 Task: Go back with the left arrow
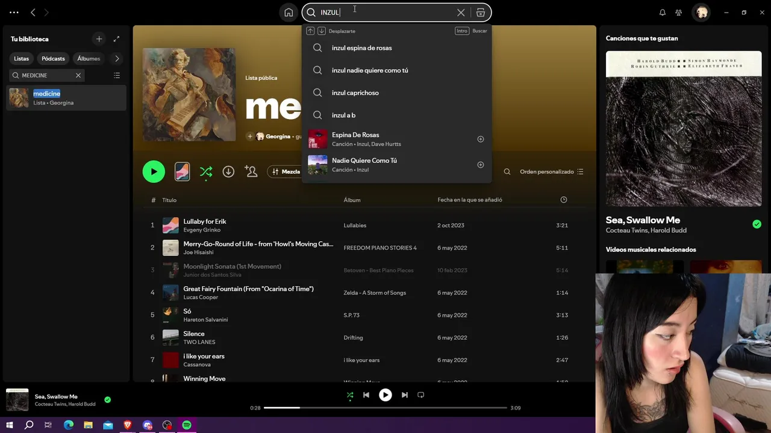[33, 13]
